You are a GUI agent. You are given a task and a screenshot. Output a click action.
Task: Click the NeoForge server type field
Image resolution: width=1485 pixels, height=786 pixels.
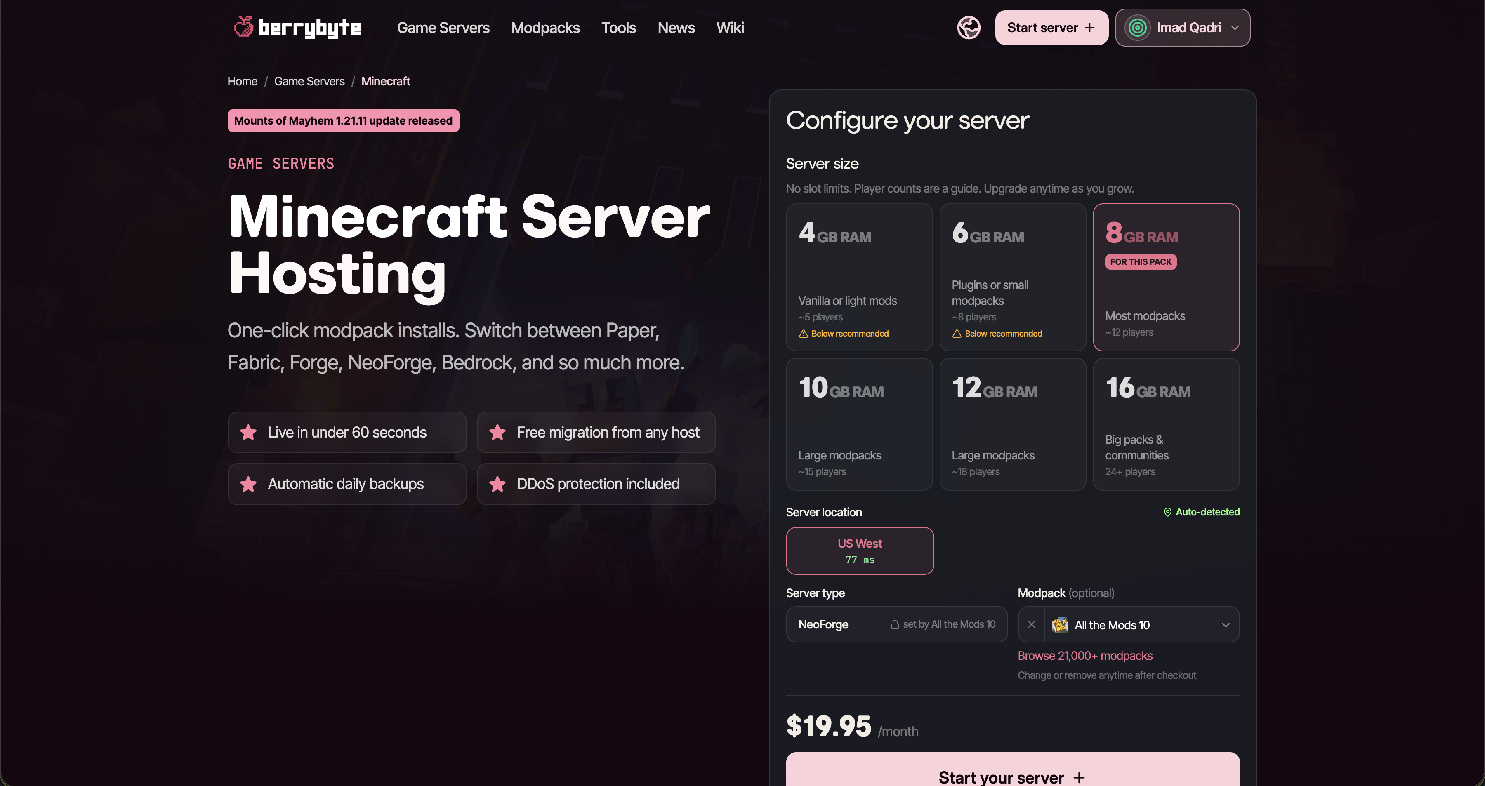tap(896, 624)
